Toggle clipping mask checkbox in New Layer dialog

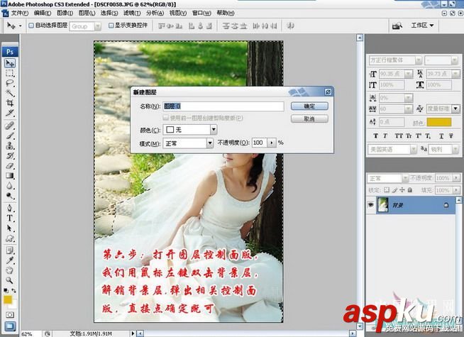point(166,118)
